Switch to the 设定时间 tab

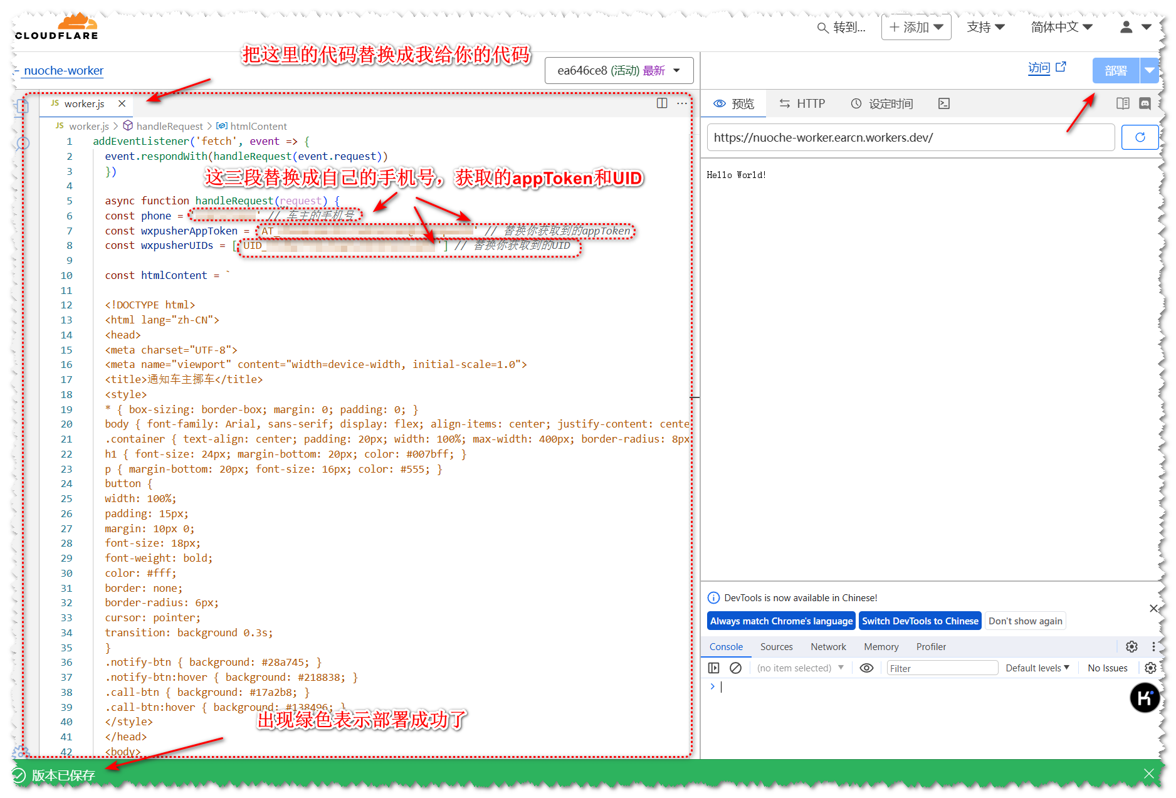(882, 103)
